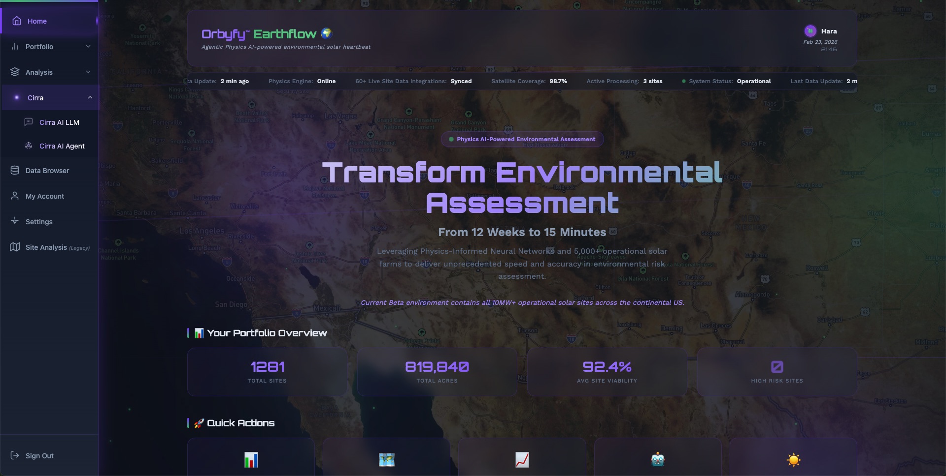The image size is (946, 476).
Task: Click the Sign Out link
Action: pyautogui.click(x=39, y=455)
